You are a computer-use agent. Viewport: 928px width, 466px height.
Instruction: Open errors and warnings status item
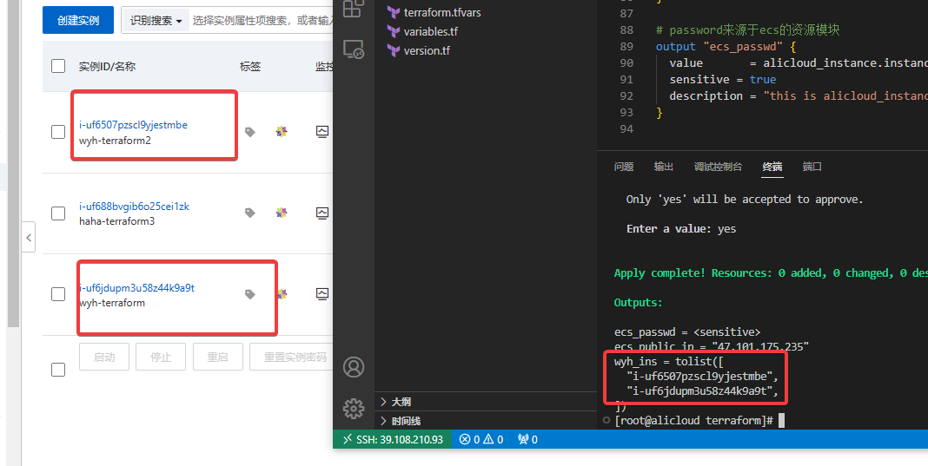(x=481, y=439)
